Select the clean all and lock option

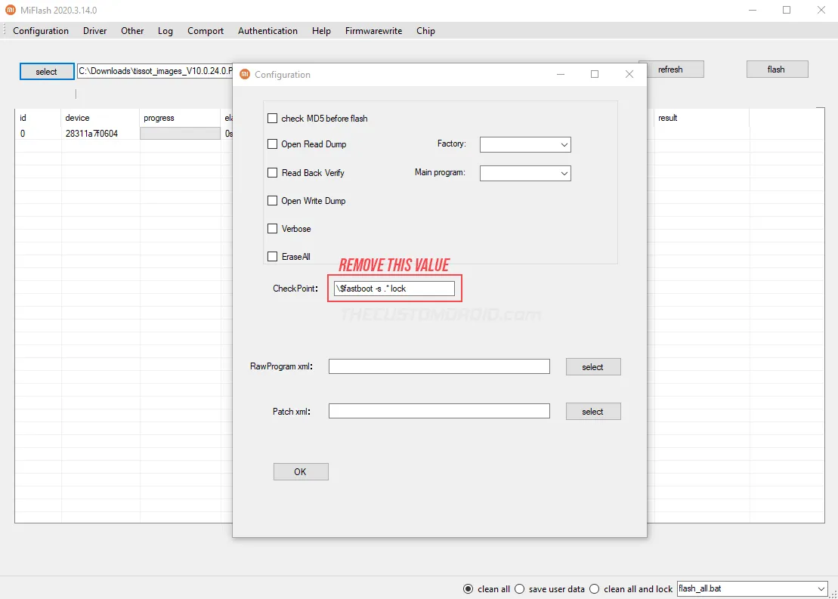click(x=595, y=588)
